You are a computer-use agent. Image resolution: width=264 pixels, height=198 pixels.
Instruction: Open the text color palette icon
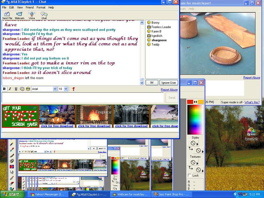(22, 89)
